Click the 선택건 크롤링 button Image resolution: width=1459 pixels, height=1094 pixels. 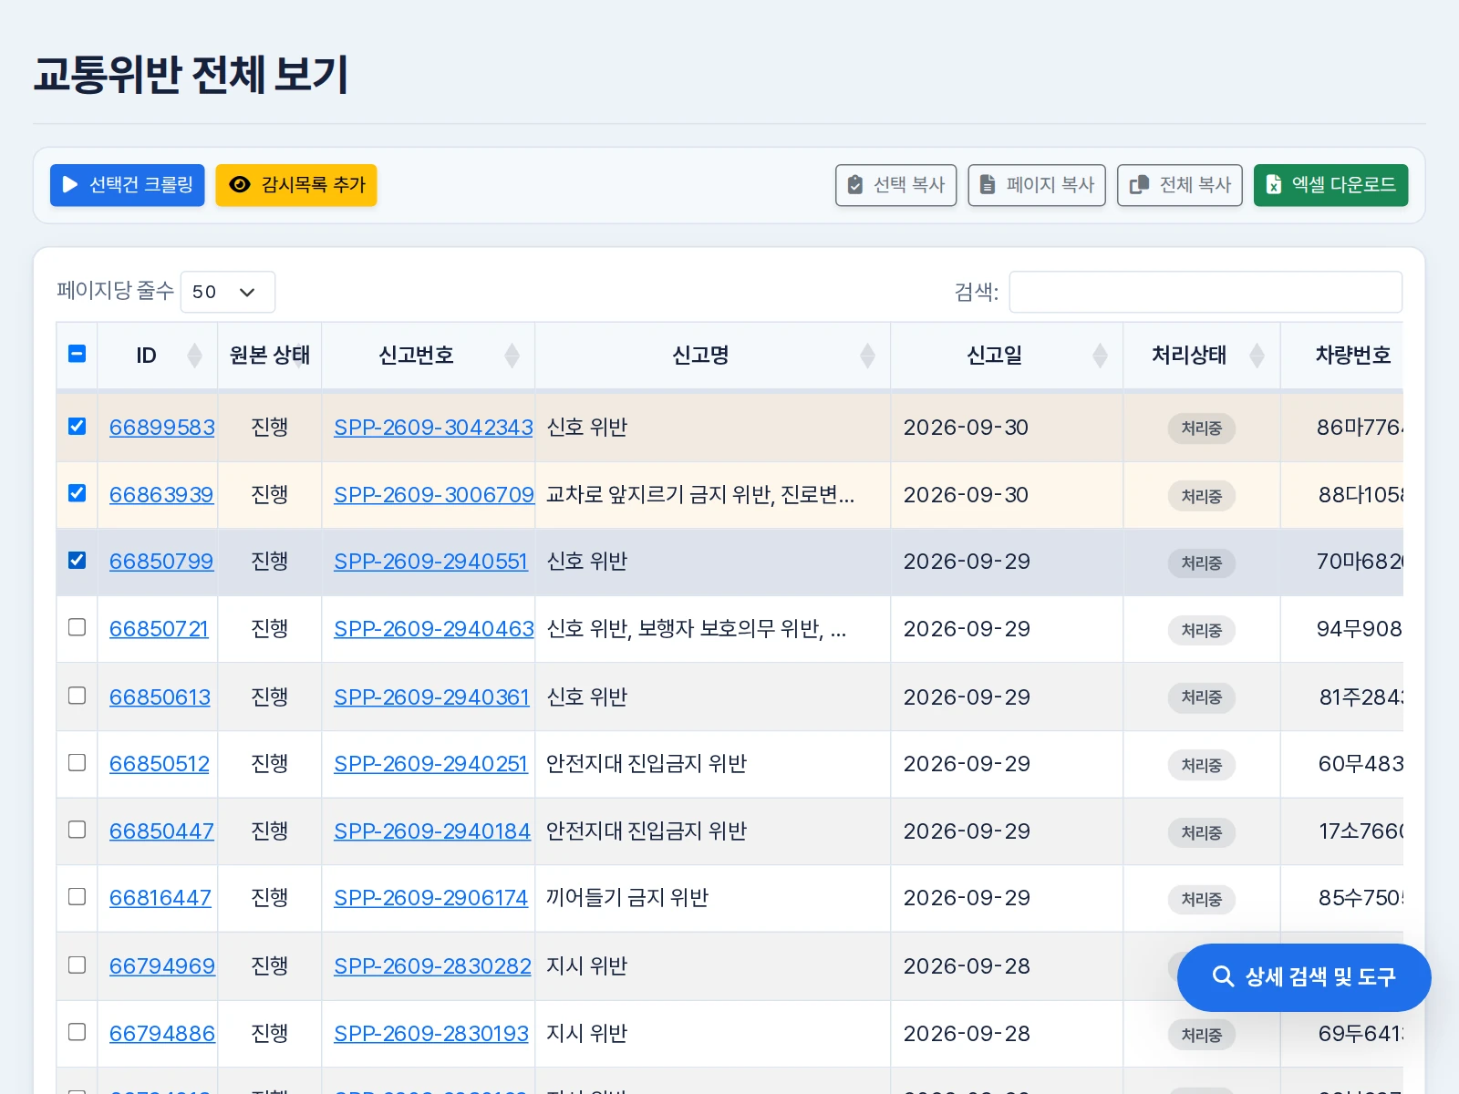128,185
